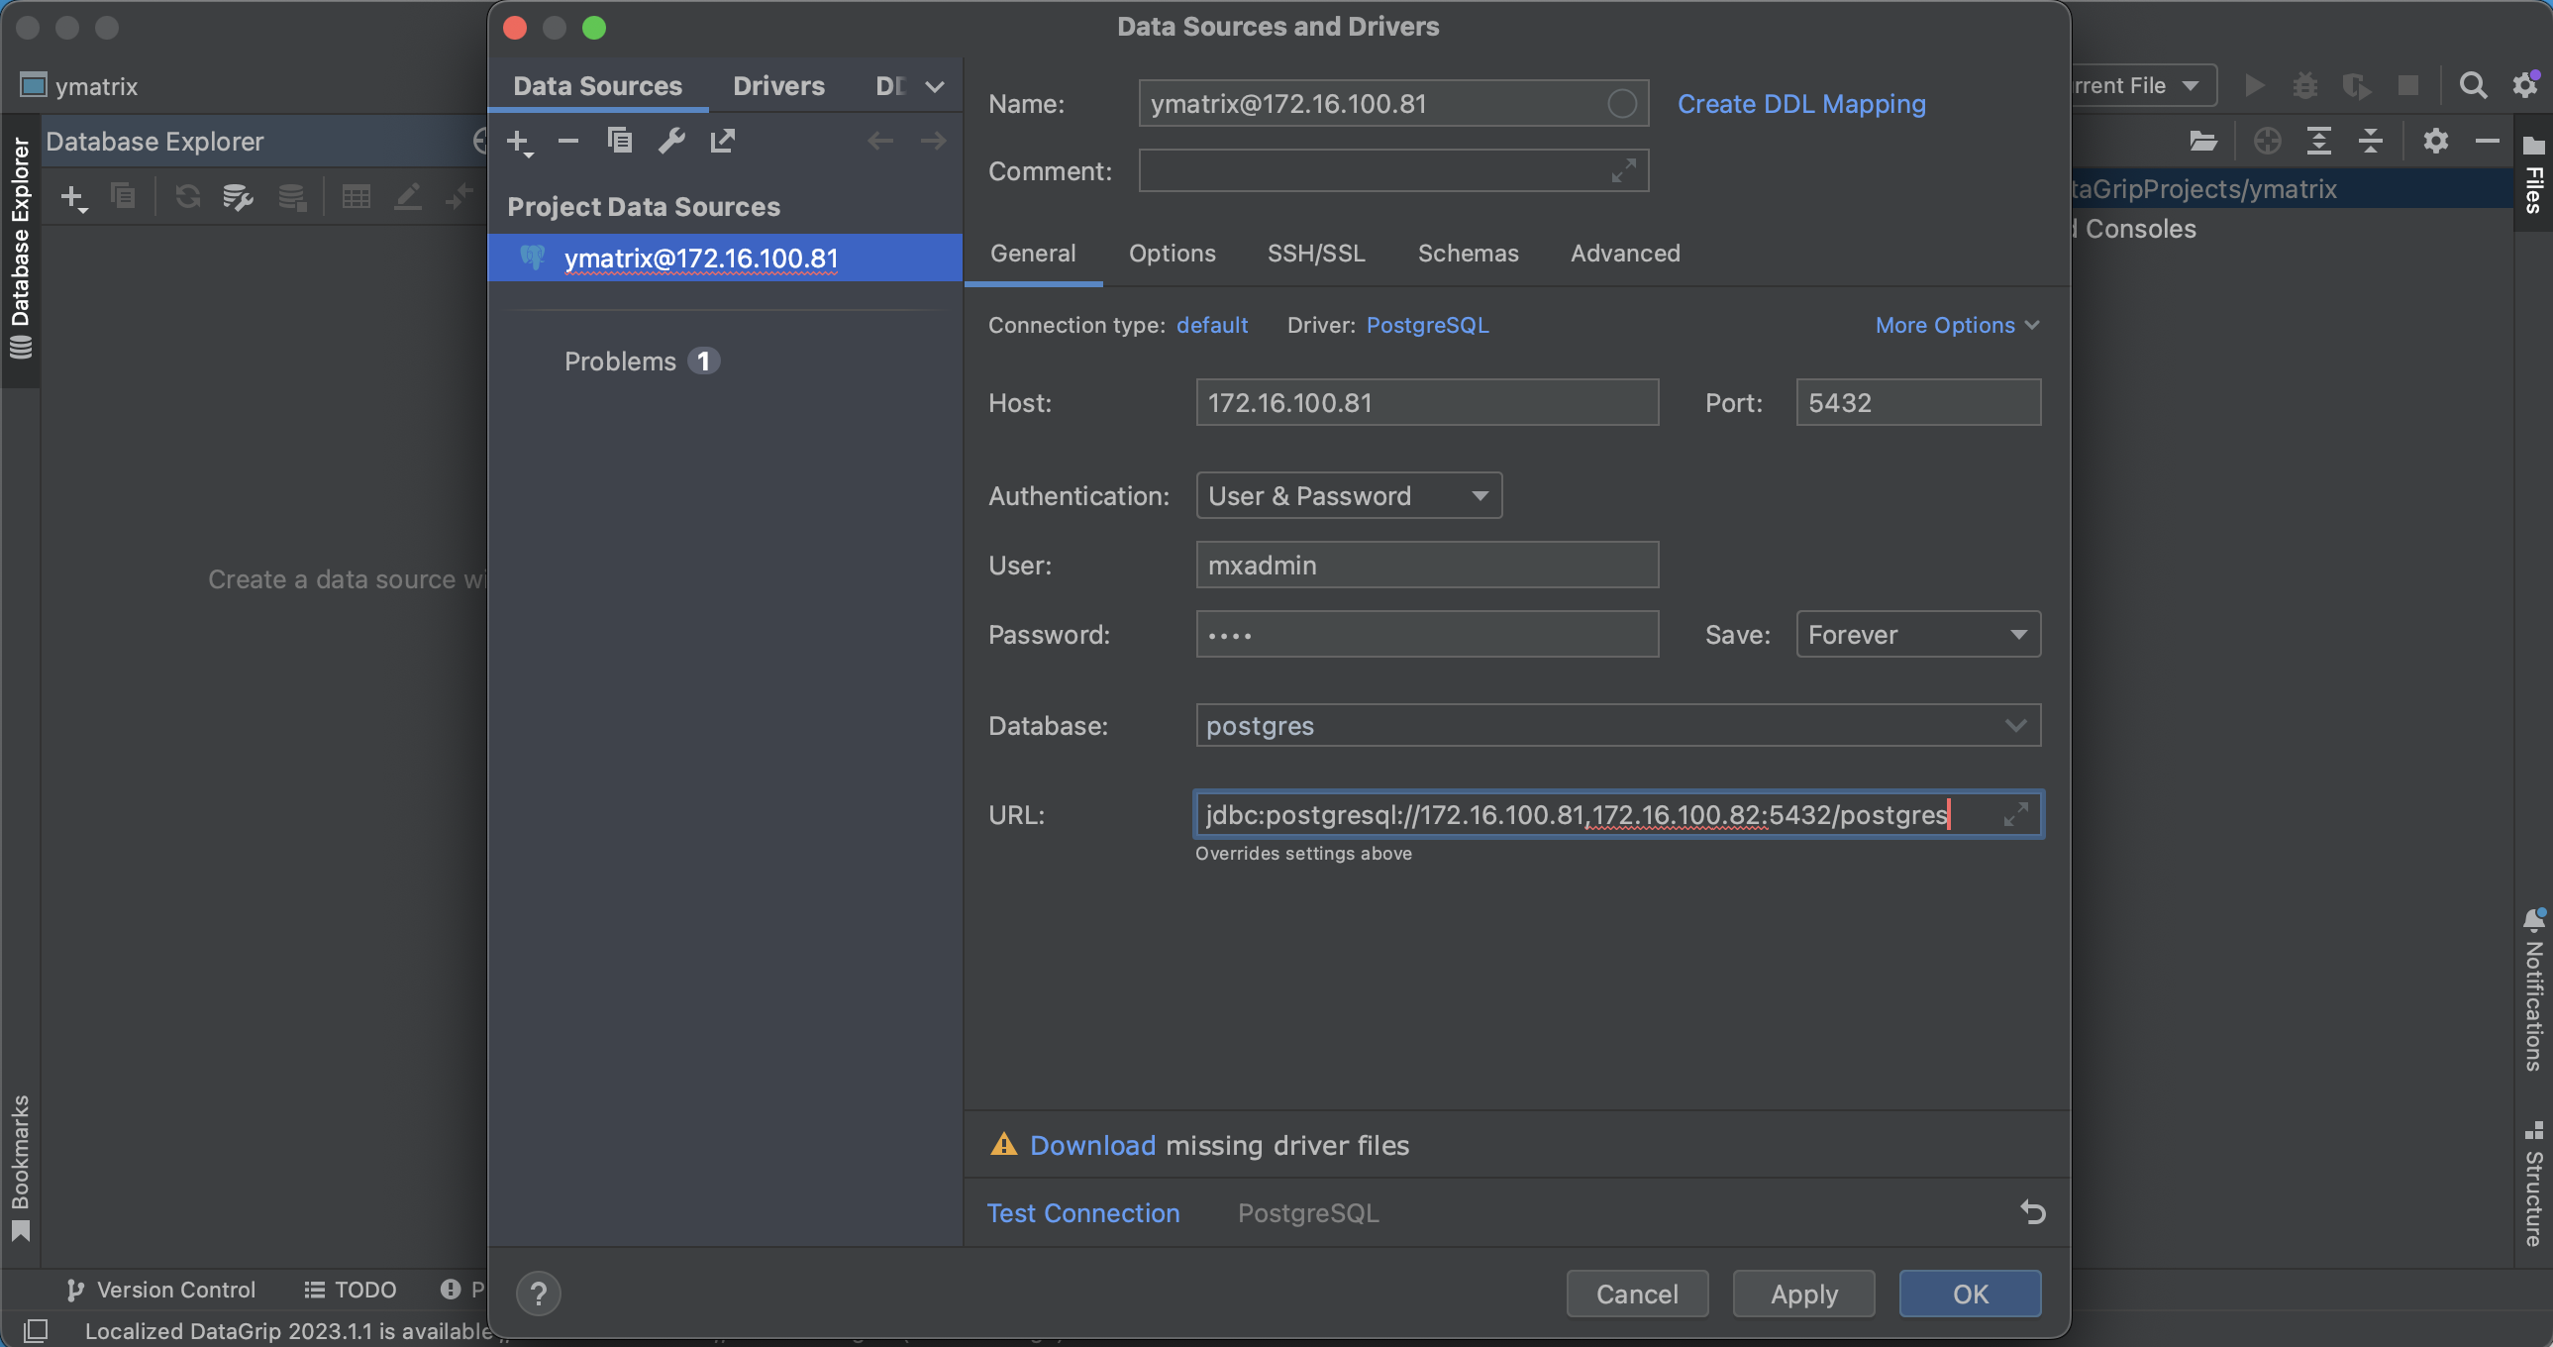Screen dimensions: 2553x1347
Task: Open the Structure tool window in right sidebar
Action: 2534,1184
